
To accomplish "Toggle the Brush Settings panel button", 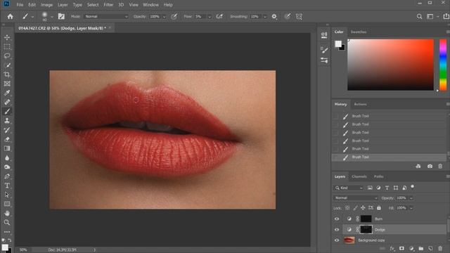I will (61, 16).
